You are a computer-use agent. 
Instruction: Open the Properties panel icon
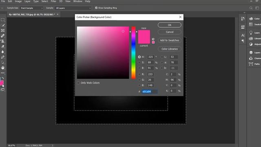click(x=243, y=27)
